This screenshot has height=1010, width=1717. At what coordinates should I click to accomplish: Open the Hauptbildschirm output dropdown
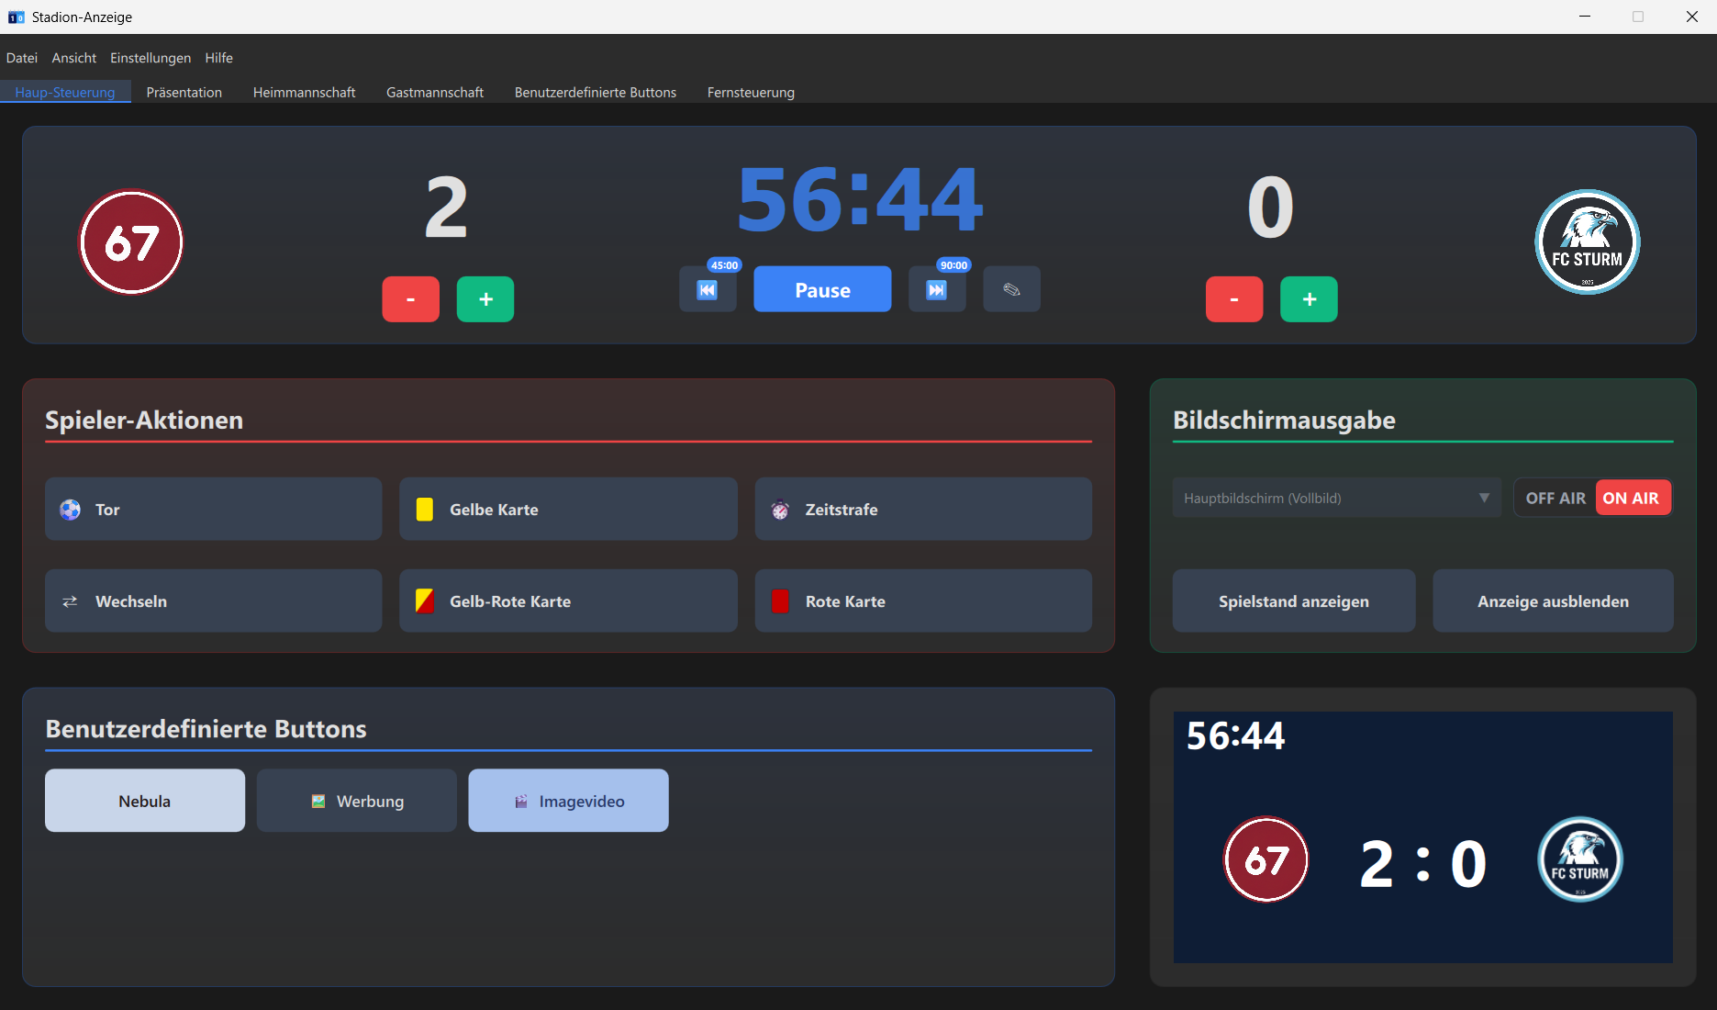tap(1335, 499)
